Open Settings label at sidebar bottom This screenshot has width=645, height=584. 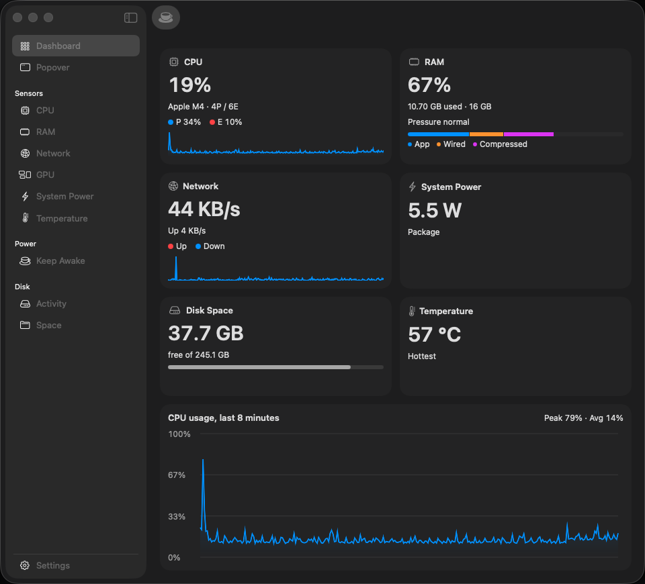(x=53, y=565)
